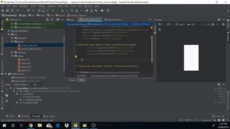Open the File menu
This screenshot has width=230, height=129.
point(3,6)
